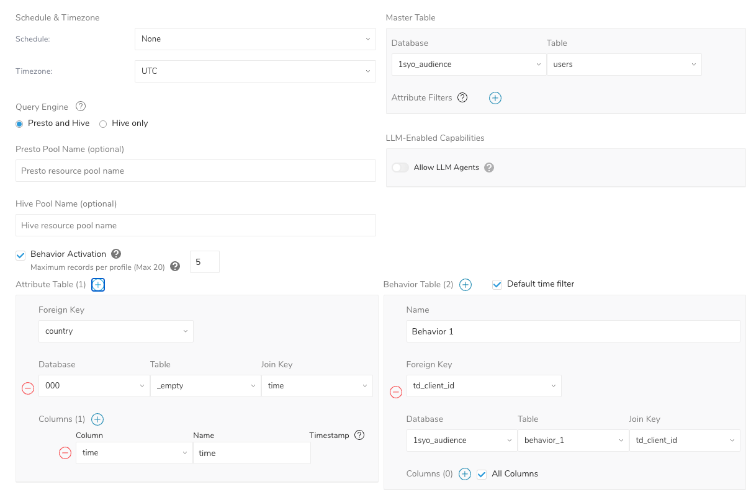The height and width of the screenshot is (492, 751).
Task: Toggle the Allow LLM Agents switch
Action: point(400,168)
